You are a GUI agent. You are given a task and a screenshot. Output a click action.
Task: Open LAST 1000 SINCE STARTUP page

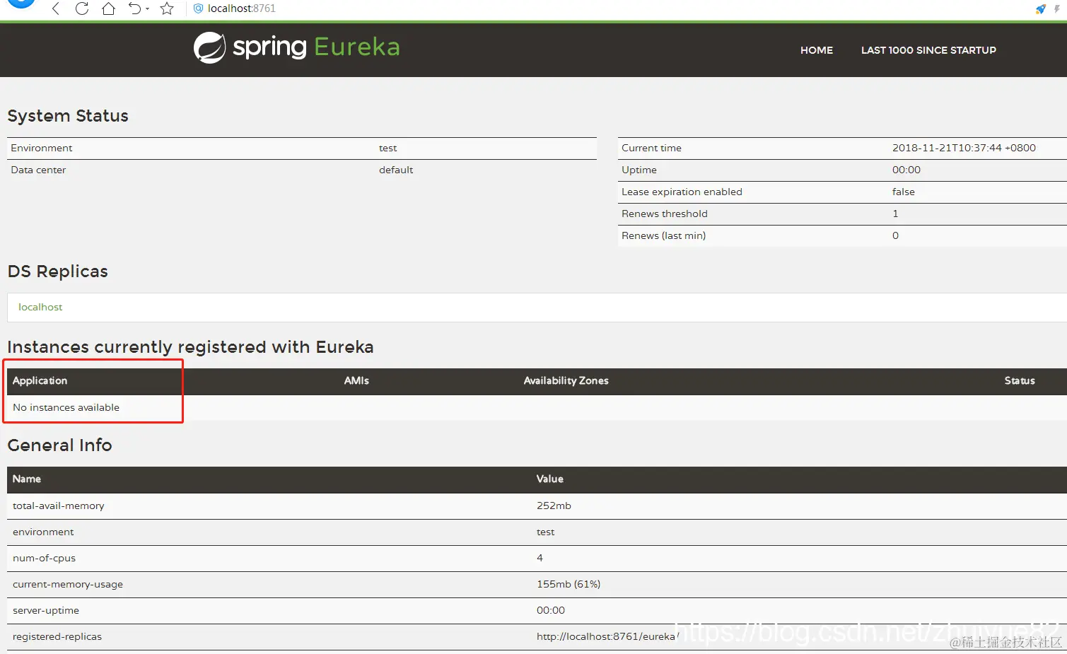tap(928, 50)
